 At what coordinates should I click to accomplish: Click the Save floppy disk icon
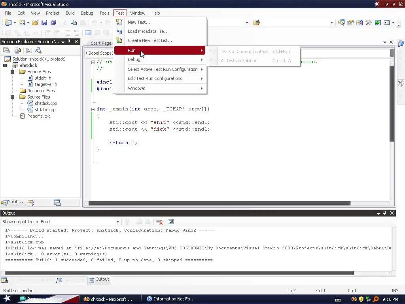(x=44, y=23)
